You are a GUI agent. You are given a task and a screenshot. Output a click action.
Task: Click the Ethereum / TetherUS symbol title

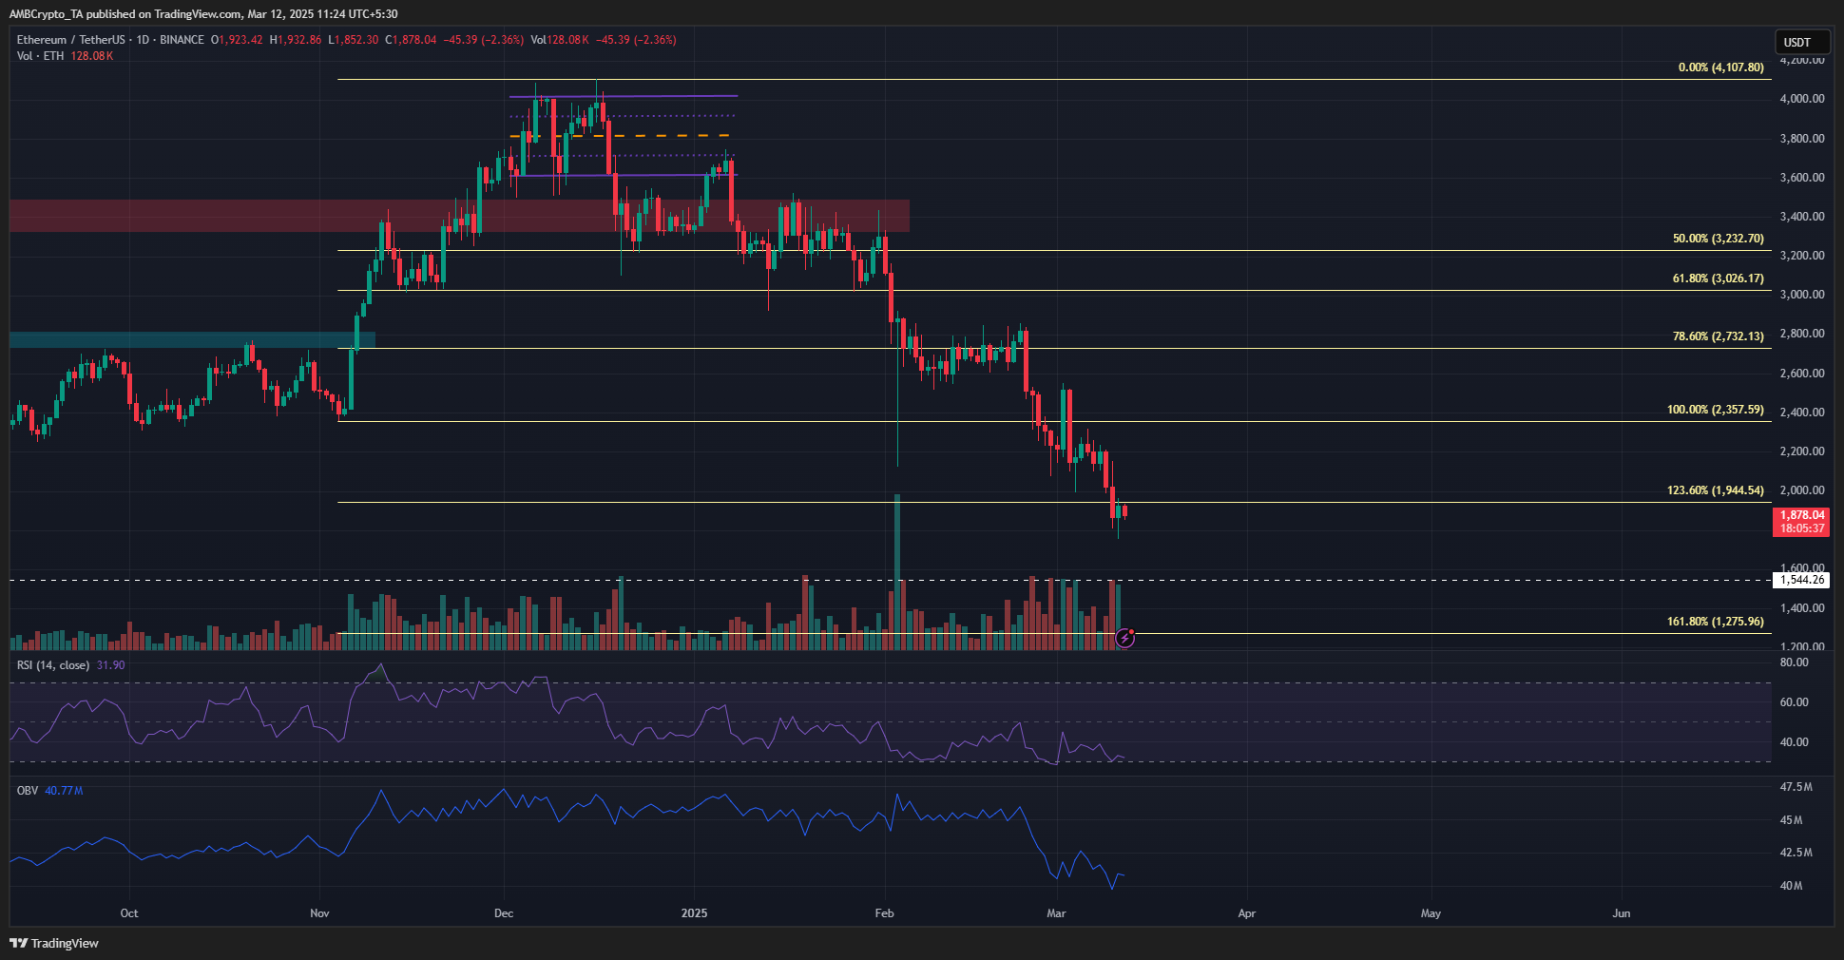click(x=70, y=40)
